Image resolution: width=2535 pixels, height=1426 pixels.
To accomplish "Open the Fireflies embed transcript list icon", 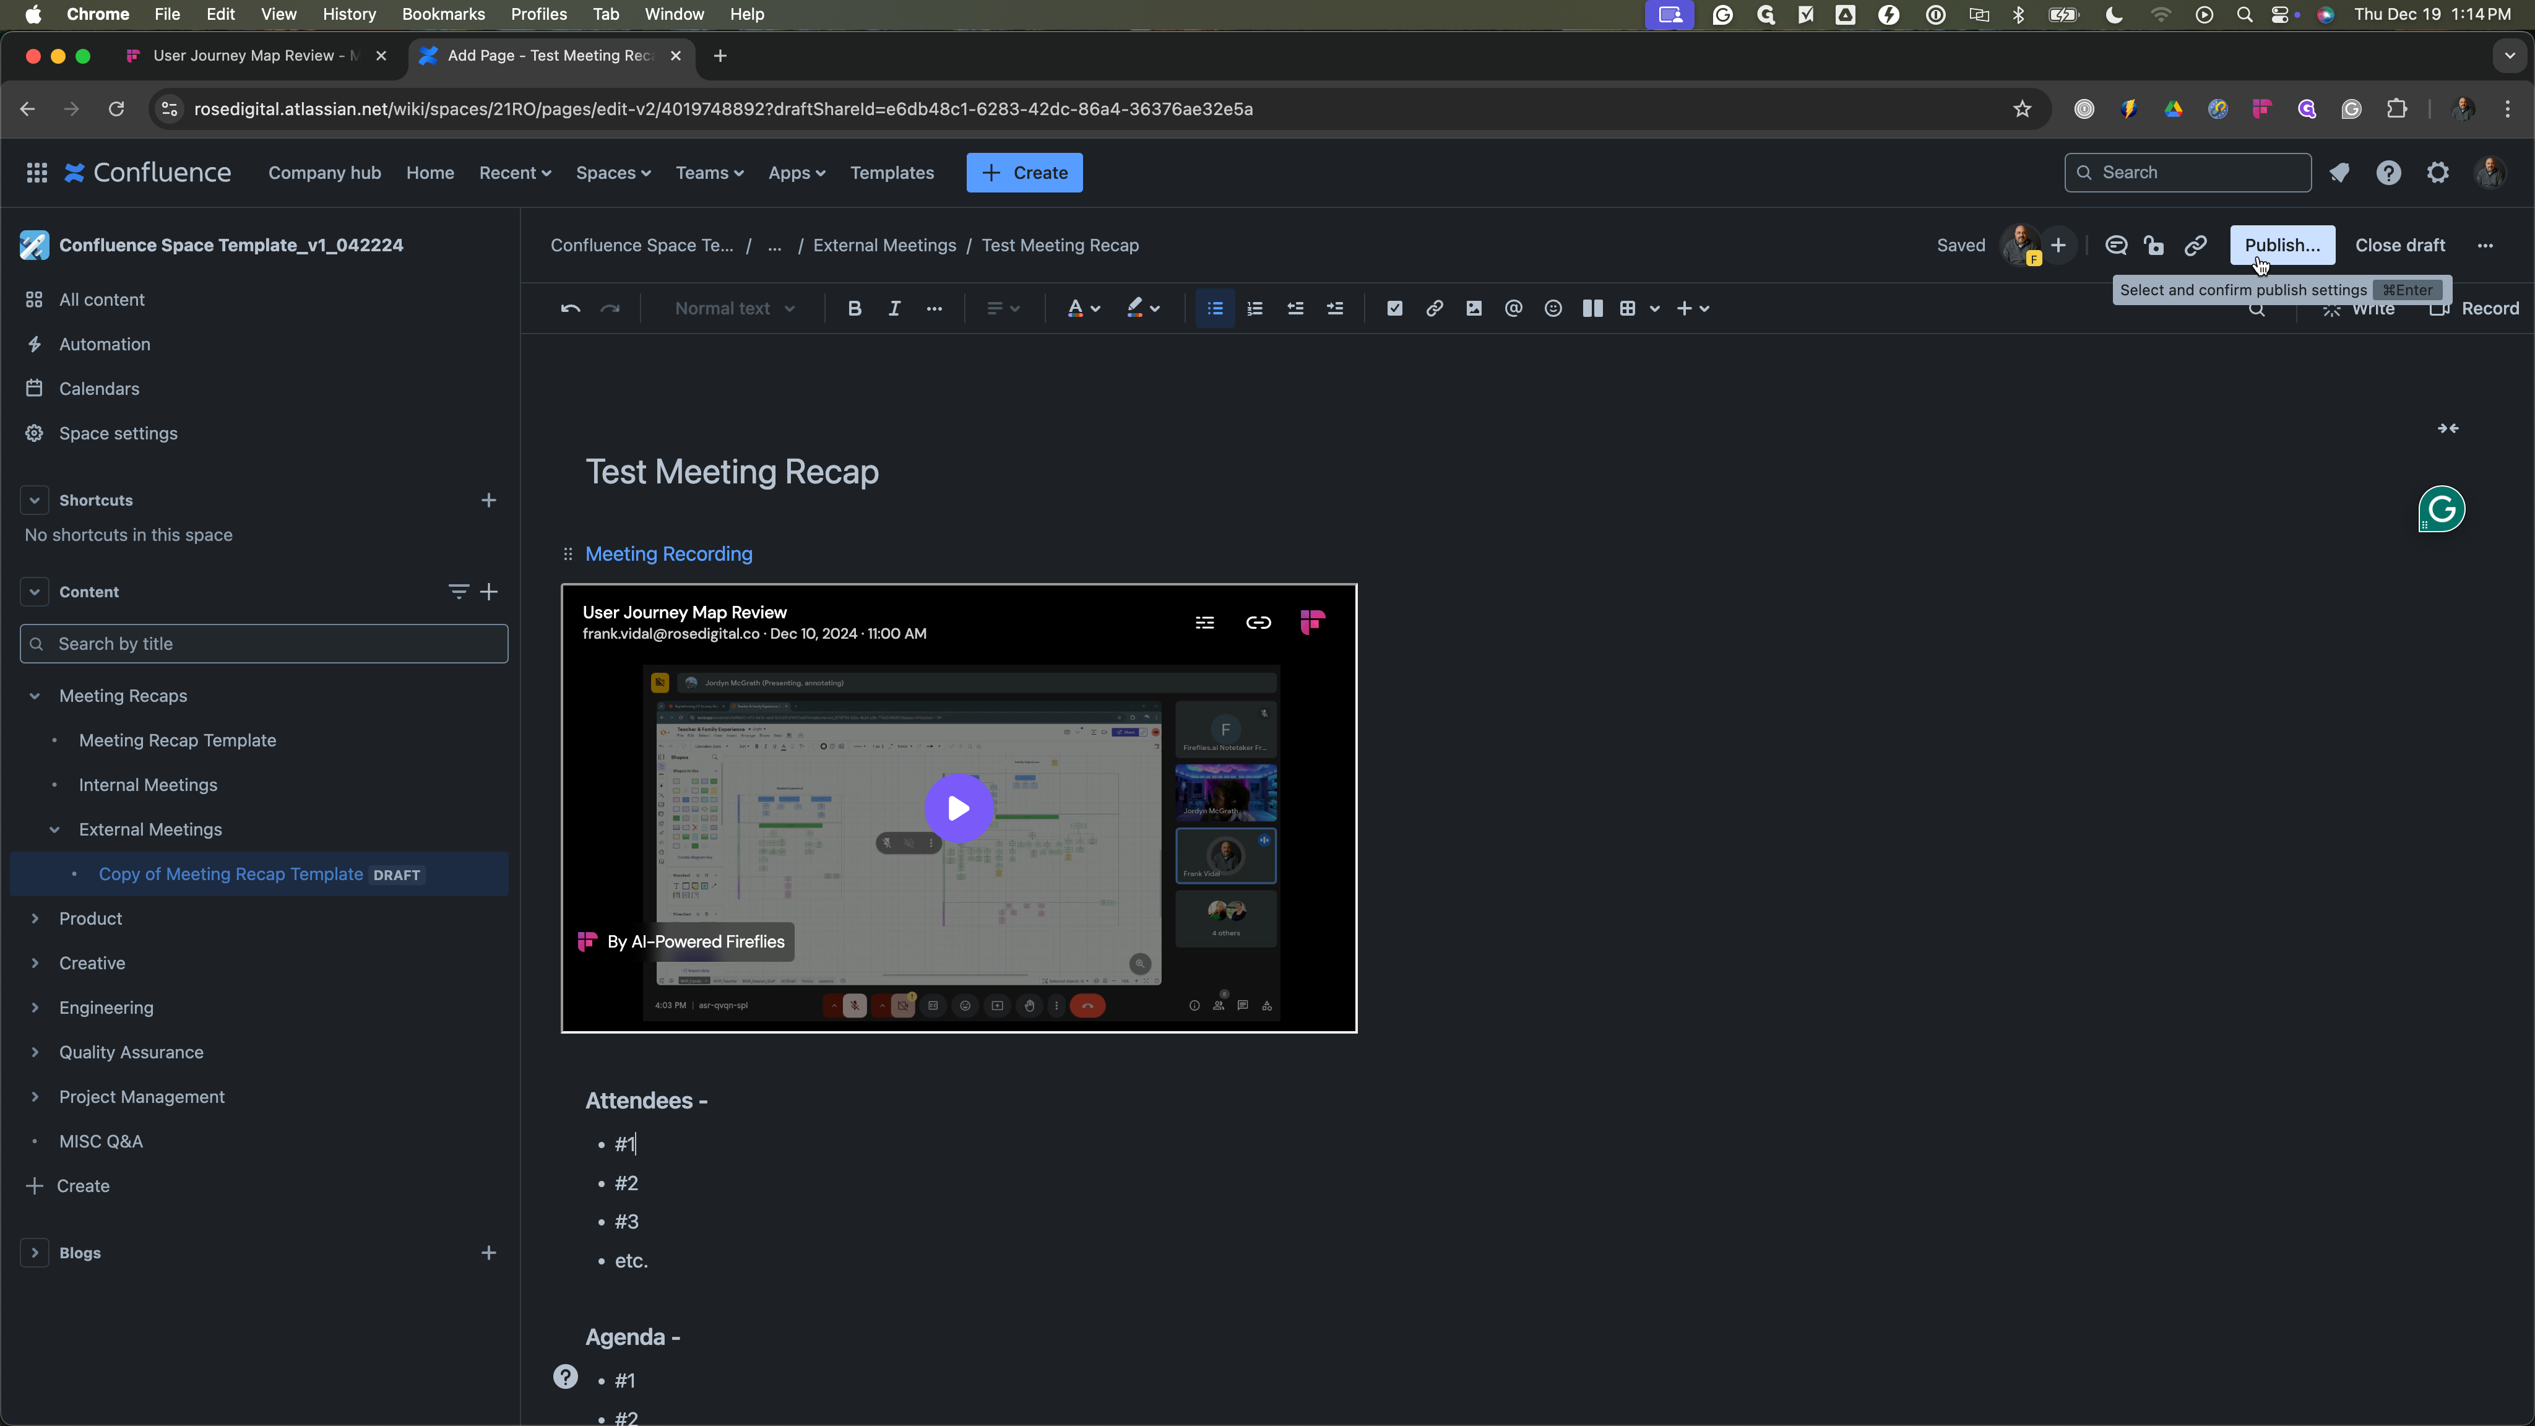I will 1204,622.
